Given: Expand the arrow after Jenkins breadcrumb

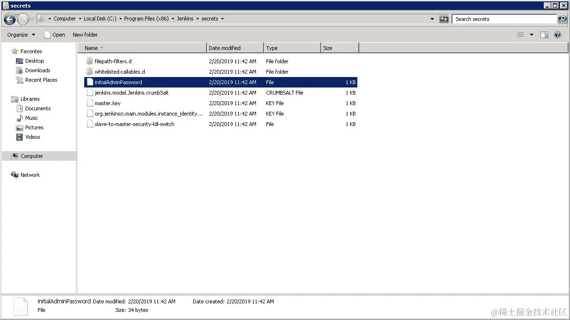Looking at the screenshot, I should (197, 19).
